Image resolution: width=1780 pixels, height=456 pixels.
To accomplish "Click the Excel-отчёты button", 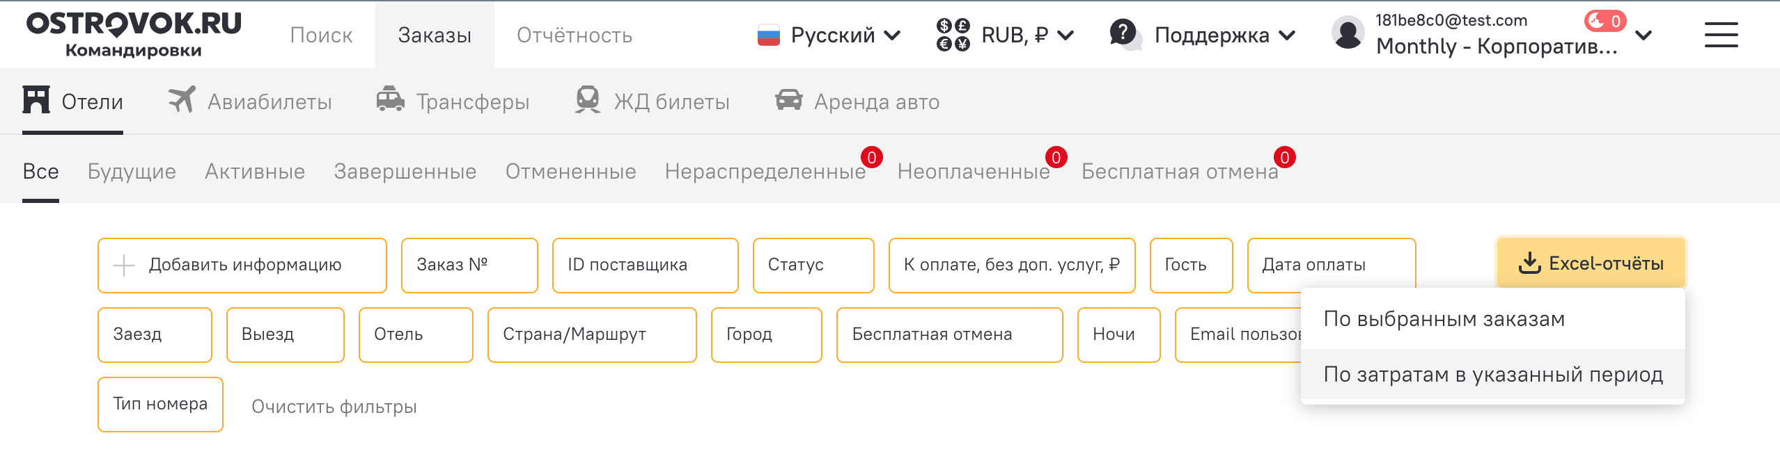I will tap(1591, 263).
